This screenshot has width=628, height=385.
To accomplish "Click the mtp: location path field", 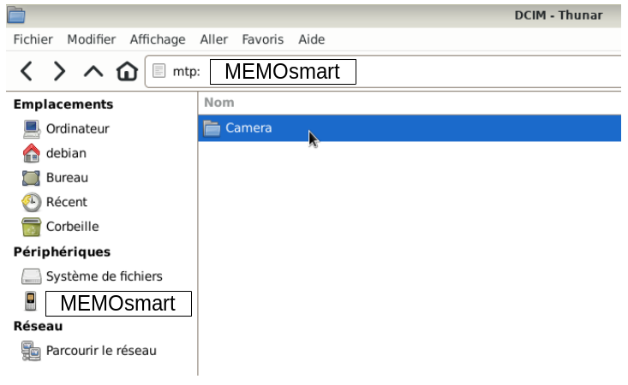I will point(383,72).
